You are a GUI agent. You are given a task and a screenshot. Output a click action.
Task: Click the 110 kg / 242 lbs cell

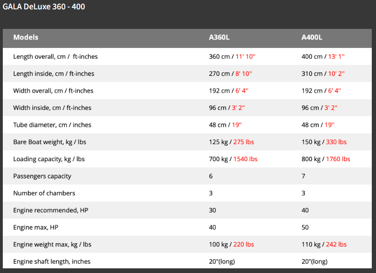pyautogui.click(x=324, y=244)
